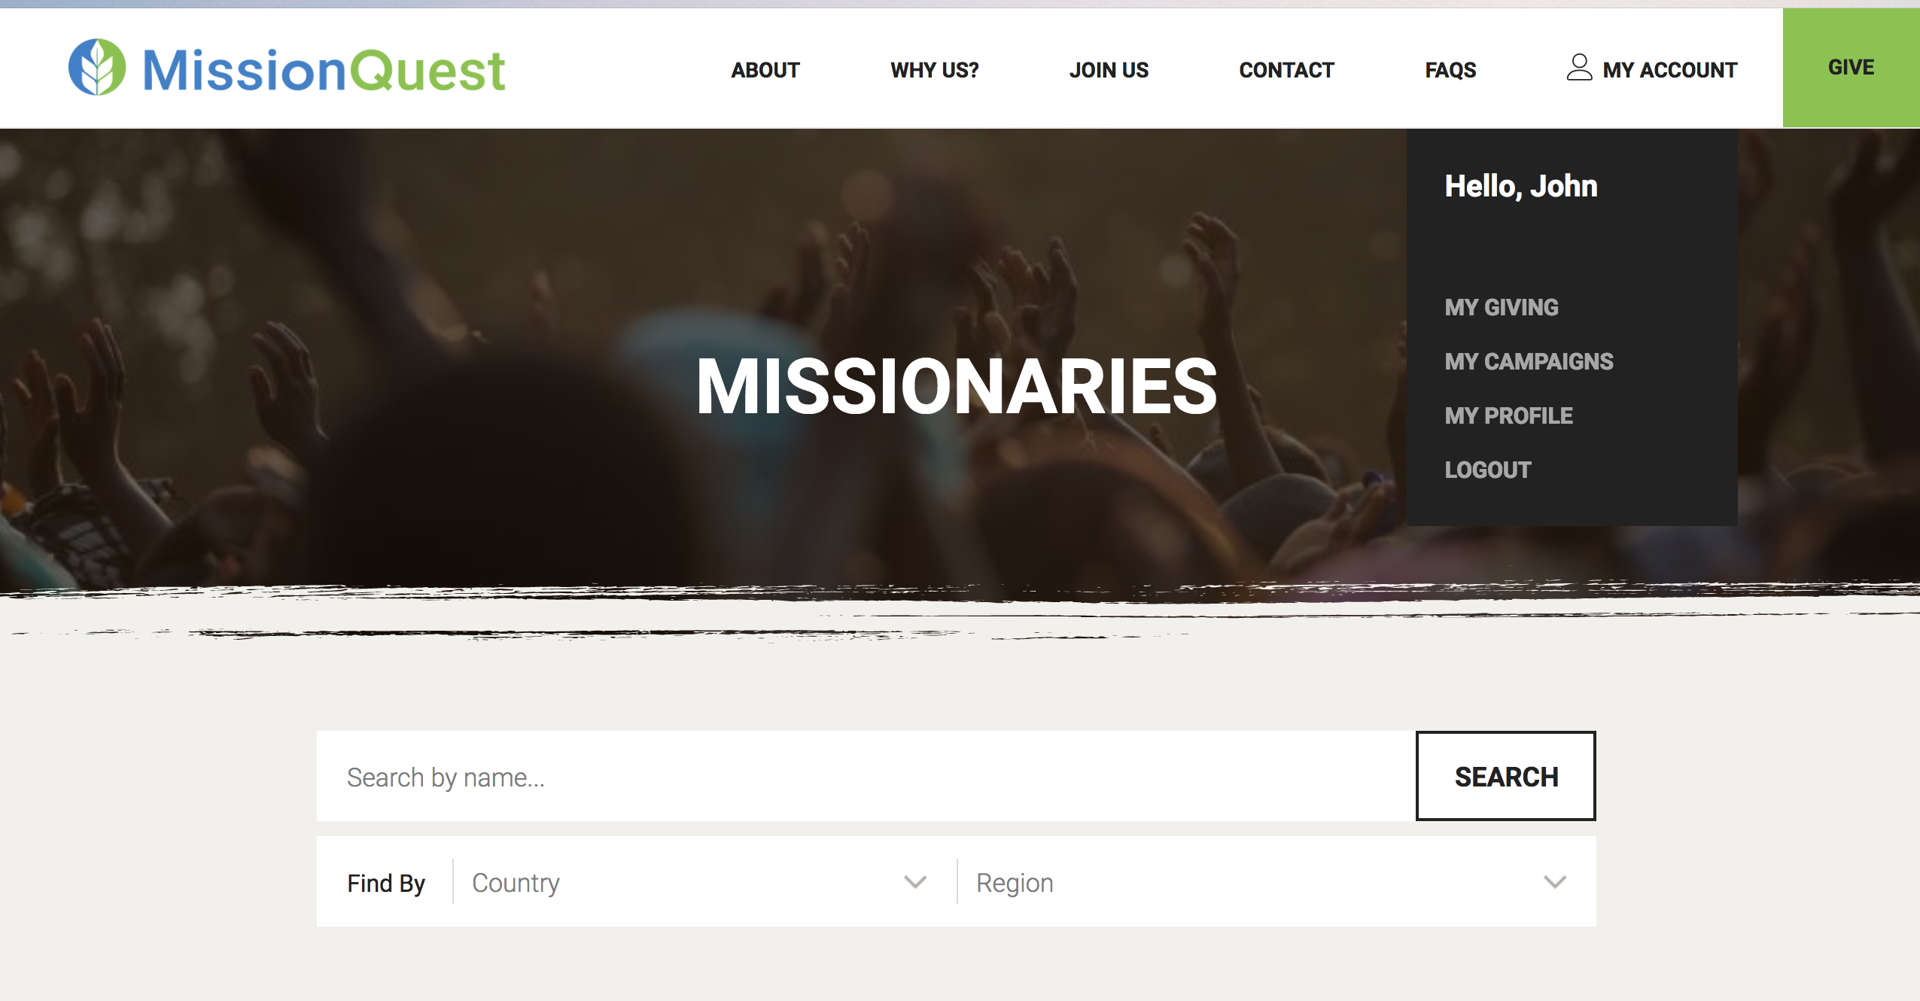Click the Search button

coord(1506,776)
